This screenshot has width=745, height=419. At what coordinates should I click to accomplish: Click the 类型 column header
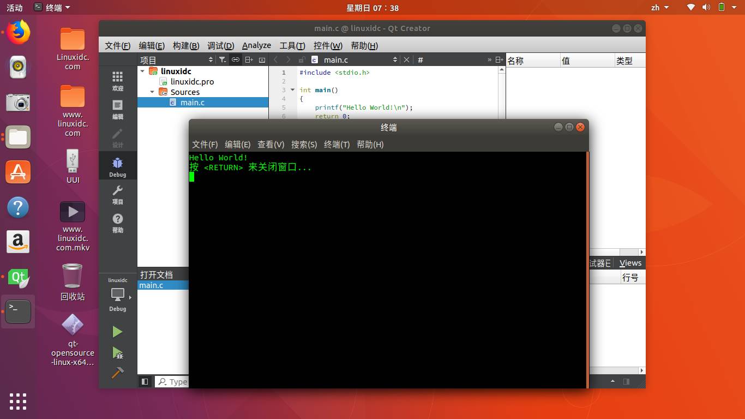point(630,61)
